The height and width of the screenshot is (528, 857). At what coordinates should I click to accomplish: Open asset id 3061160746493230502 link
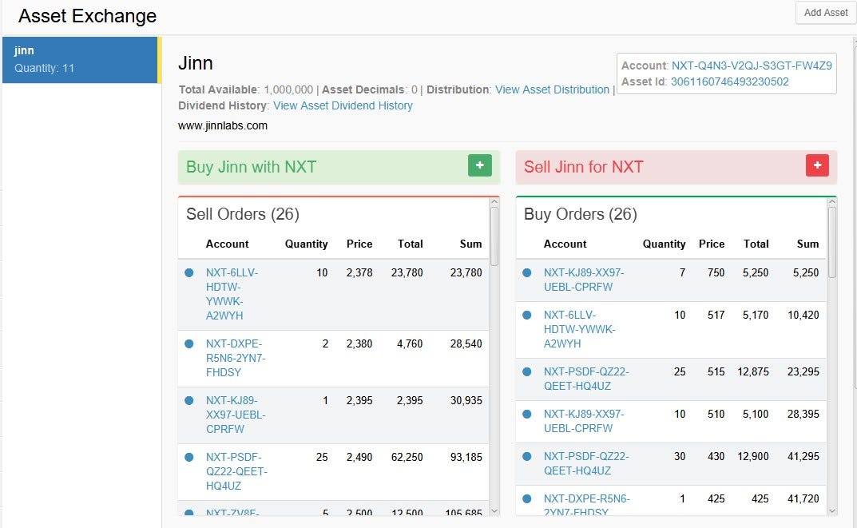click(730, 81)
